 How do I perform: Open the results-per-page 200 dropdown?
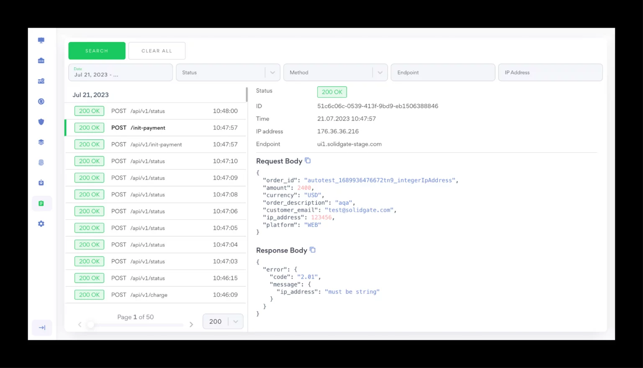coord(223,321)
